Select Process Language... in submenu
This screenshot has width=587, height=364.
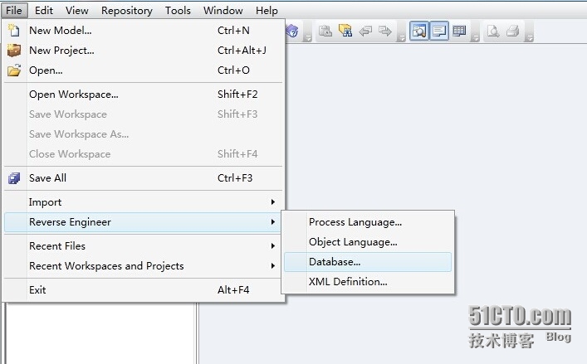point(368,222)
